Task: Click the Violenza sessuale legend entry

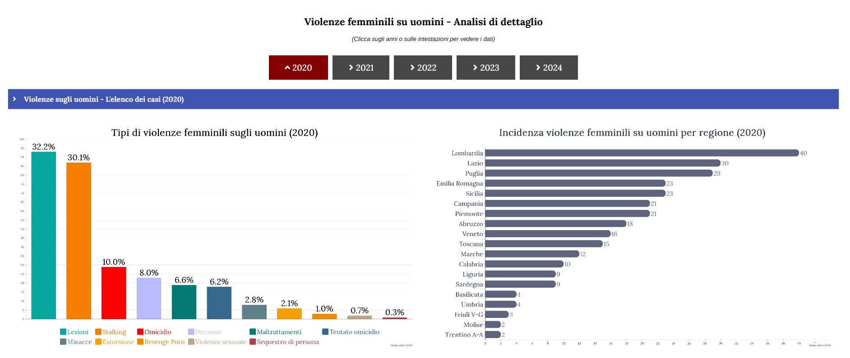Action: tap(217, 342)
